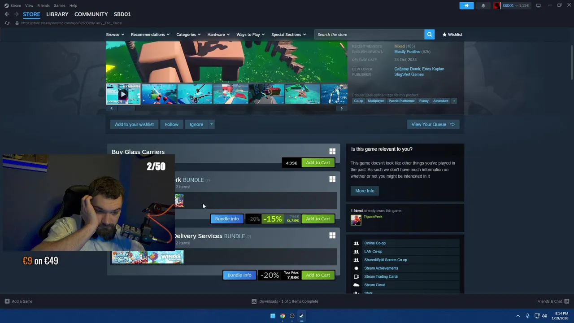The height and width of the screenshot is (323, 574).
Task: Switch to the COMMUNITY tab
Action: pyautogui.click(x=91, y=14)
